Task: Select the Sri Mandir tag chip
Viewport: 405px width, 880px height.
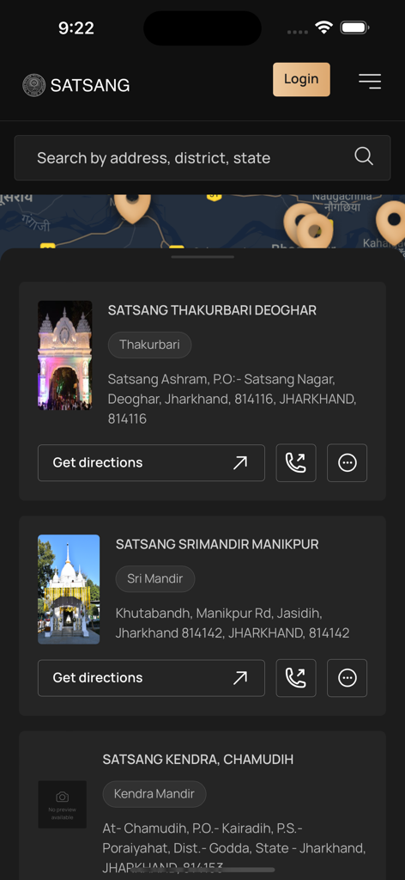Action: (x=155, y=578)
